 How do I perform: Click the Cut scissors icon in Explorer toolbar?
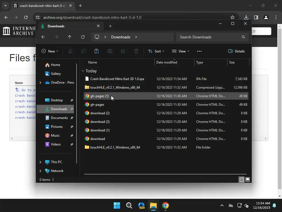70,51
